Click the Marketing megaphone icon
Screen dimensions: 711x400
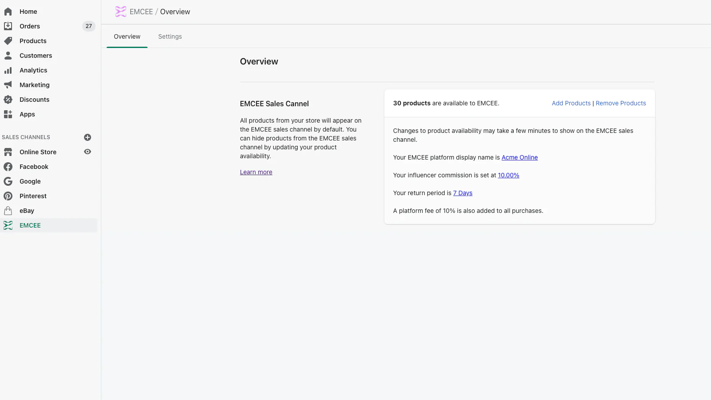tap(8, 85)
